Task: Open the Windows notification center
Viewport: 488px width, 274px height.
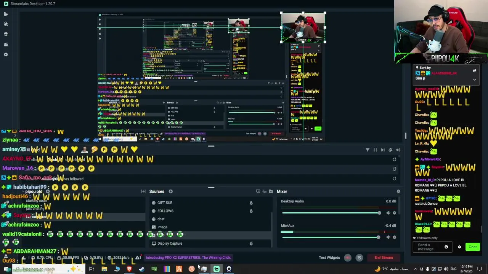Action: click(x=480, y=269)
